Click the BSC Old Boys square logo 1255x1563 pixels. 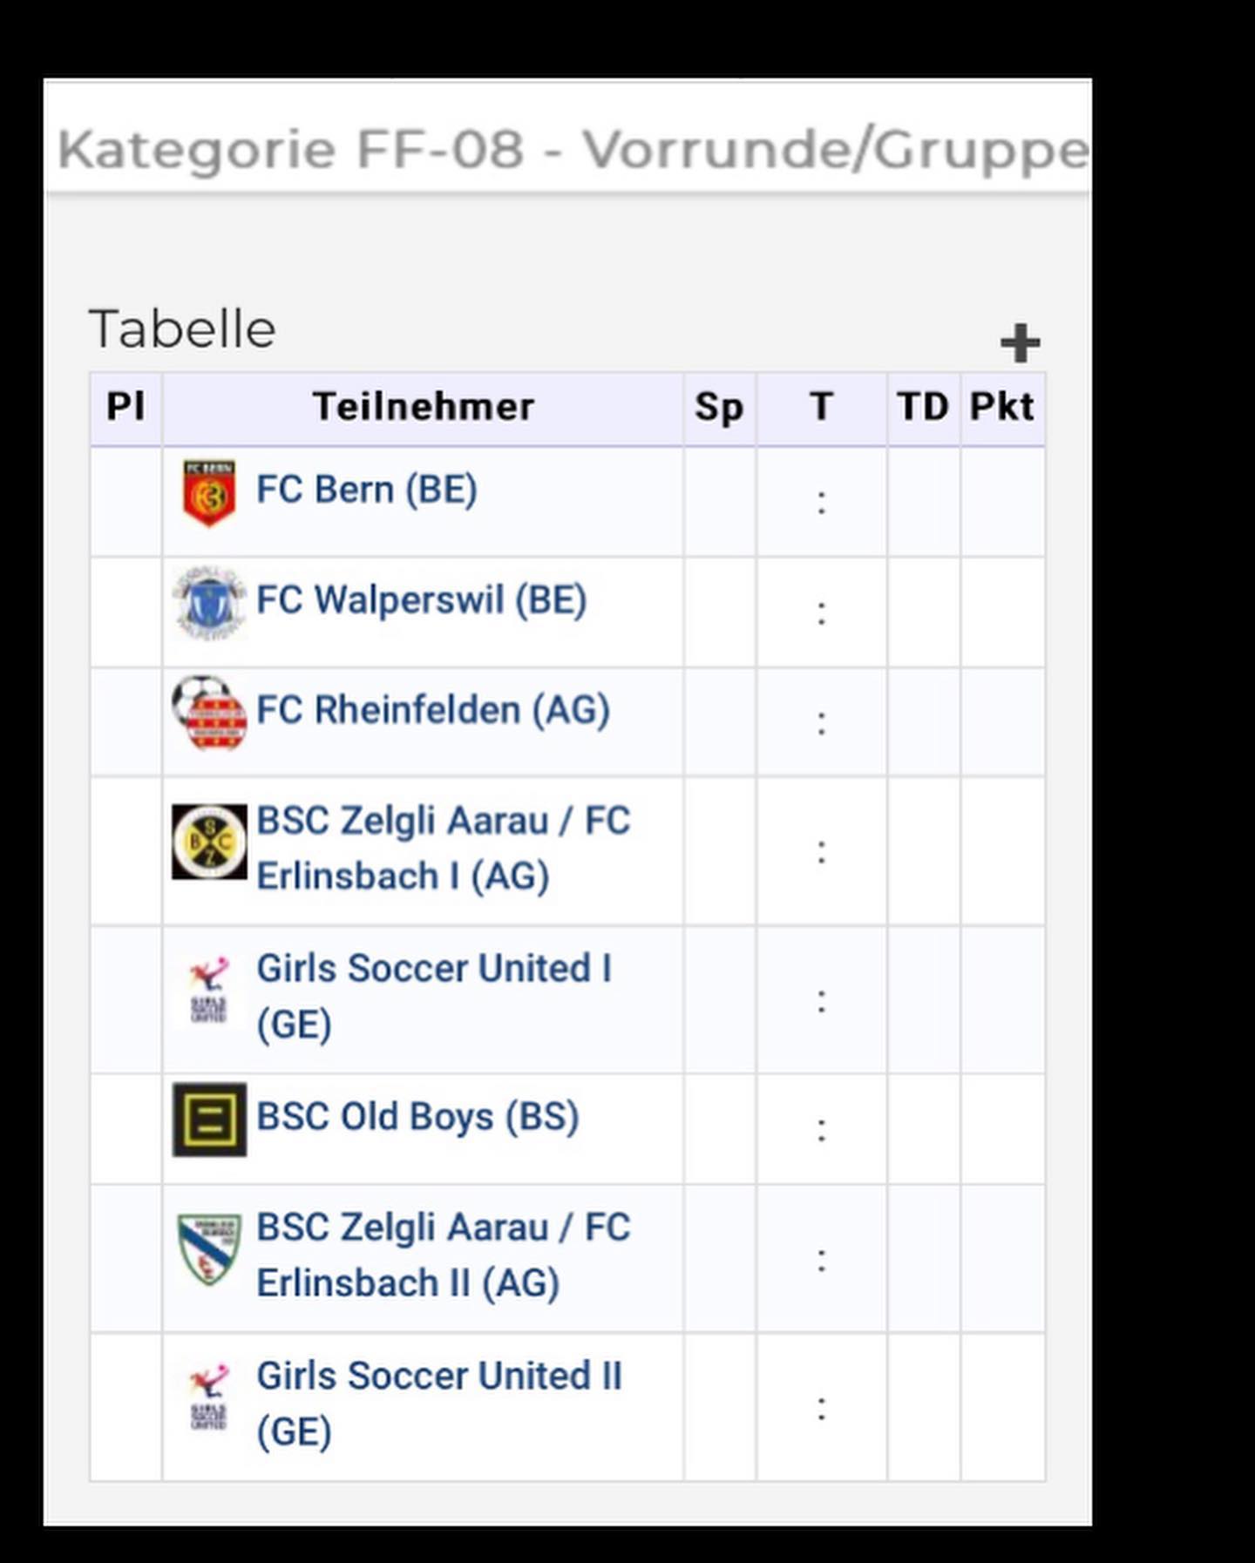click(209, 1120)
